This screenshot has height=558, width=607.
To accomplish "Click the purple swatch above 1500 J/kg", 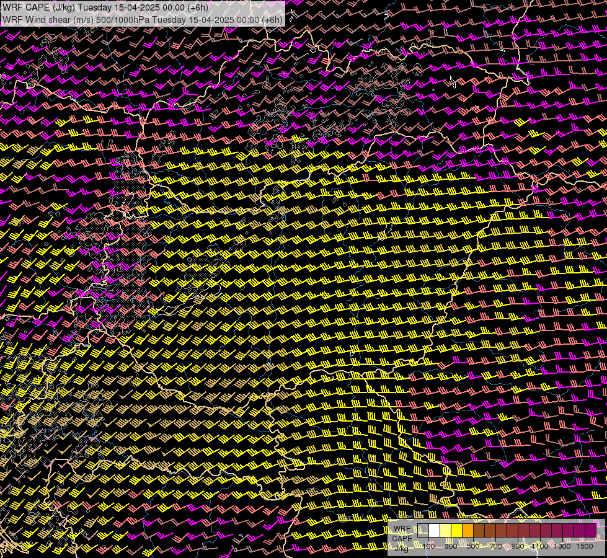I will coord(591,531).
